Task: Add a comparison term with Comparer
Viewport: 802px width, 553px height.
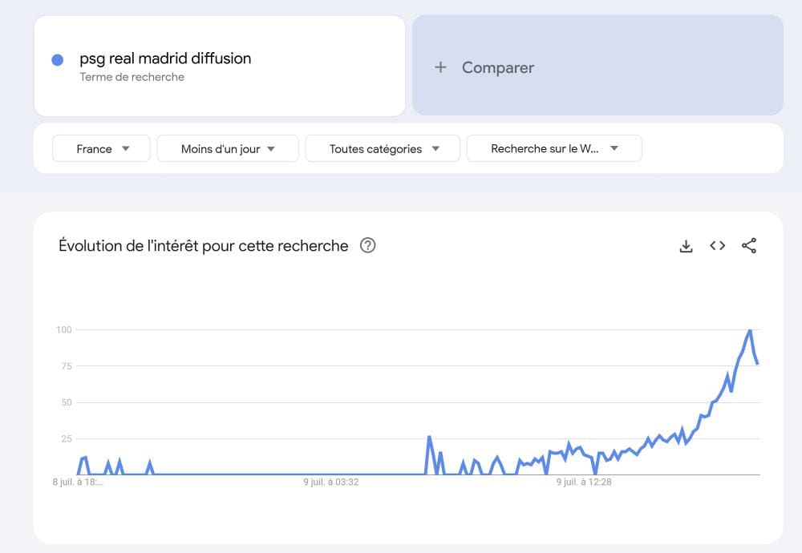Action: pyautogui.click(x=597, y=66)
